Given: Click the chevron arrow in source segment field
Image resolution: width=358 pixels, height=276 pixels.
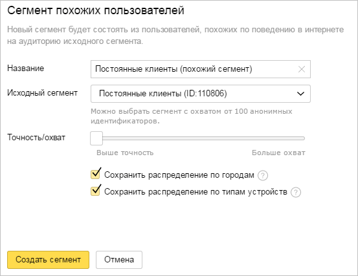Looking at the screenshot, I should [300, 94].
